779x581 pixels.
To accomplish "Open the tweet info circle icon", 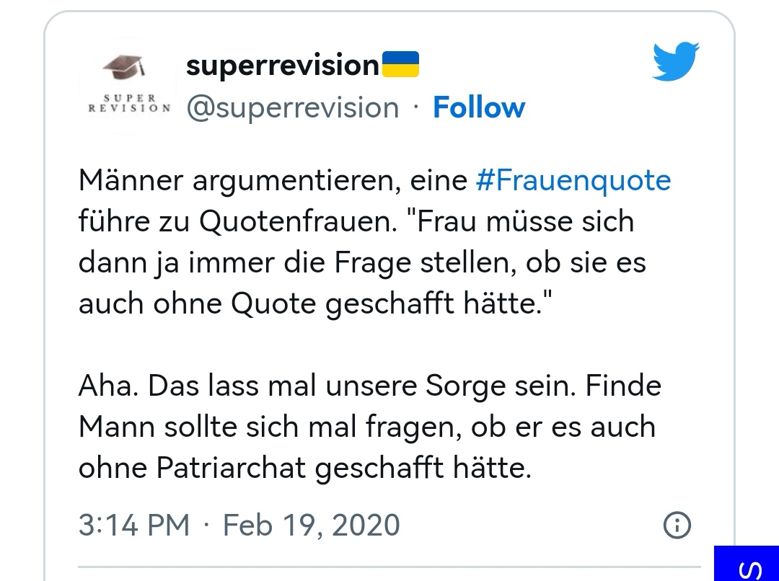I will [676, 525].
